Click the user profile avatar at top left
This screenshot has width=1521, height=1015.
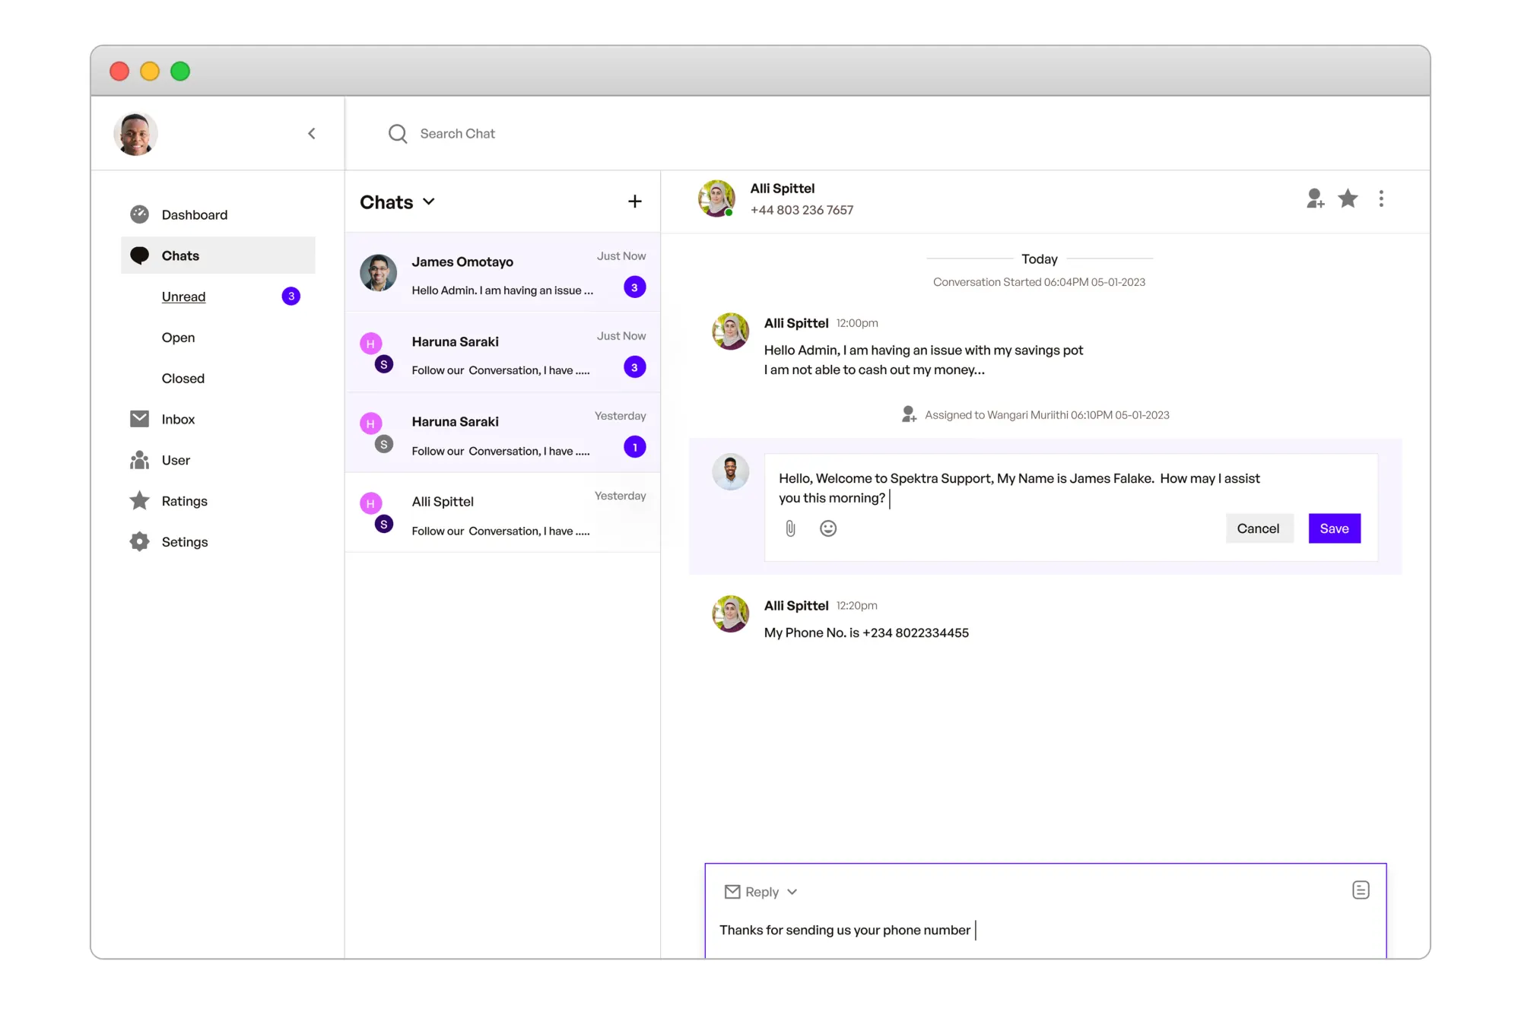click(136, 134)
